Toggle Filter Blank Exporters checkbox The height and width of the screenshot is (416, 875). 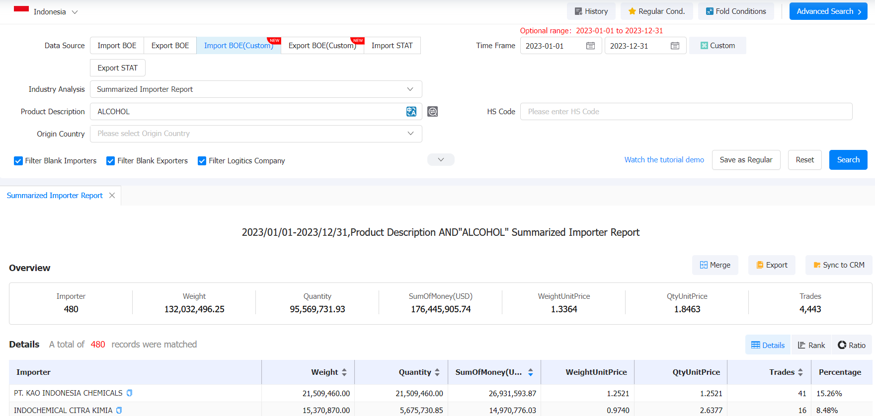(111, 161)
